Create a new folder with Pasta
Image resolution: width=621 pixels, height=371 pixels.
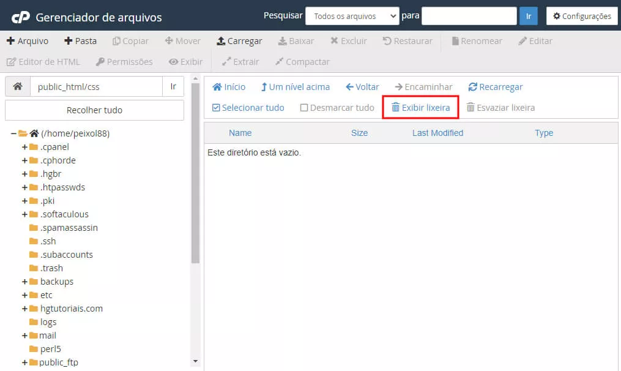pyautogui.click(x=80, y=41)
